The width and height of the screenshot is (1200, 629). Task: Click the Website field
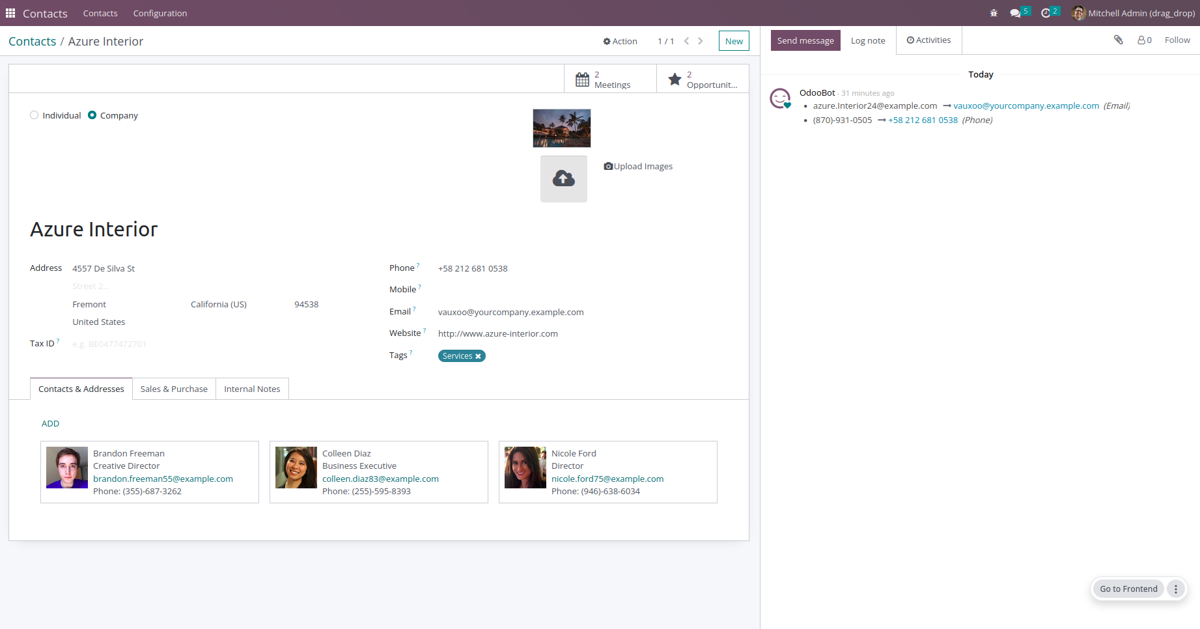[583, 333]
